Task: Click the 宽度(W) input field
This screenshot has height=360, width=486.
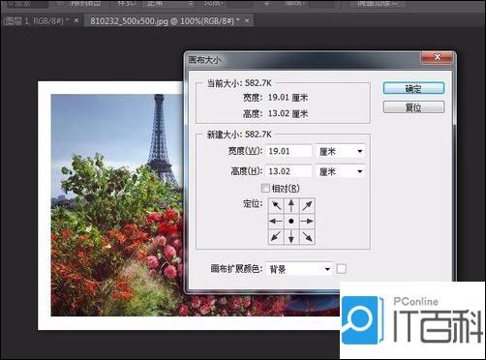Action: point(289,151)
